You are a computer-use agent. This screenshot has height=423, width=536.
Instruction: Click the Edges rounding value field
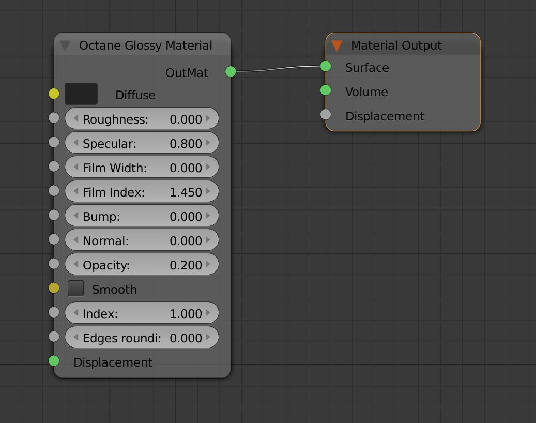tap(142, 337)
